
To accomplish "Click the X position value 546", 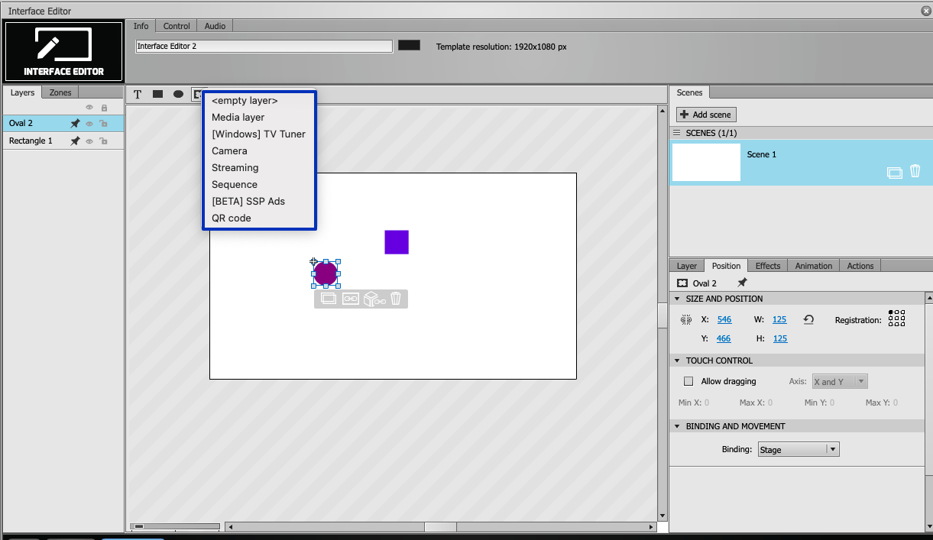I will point(724,319).
